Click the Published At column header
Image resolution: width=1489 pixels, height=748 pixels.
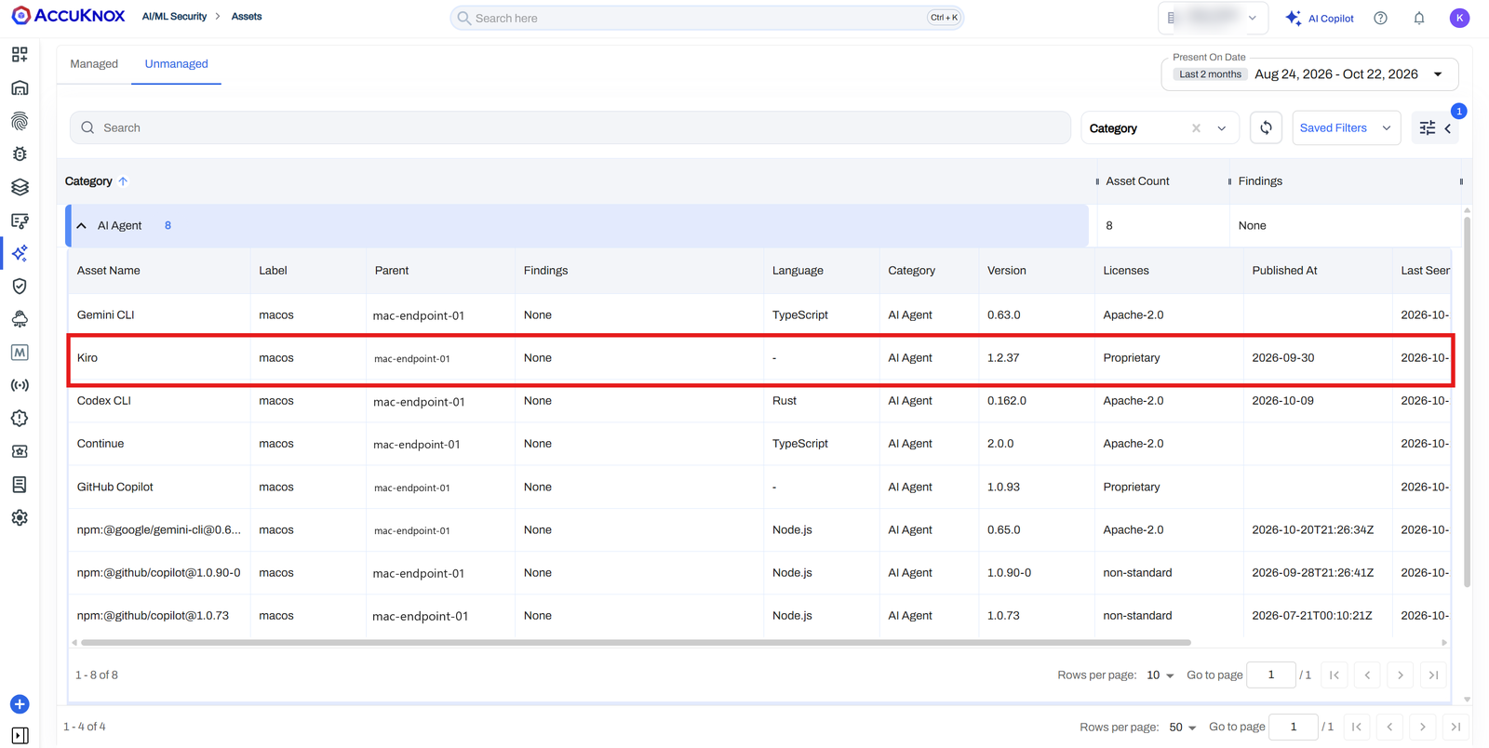(x=1284, y=271)
